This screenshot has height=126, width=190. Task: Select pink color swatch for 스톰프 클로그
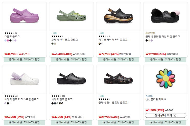point(8,40)
